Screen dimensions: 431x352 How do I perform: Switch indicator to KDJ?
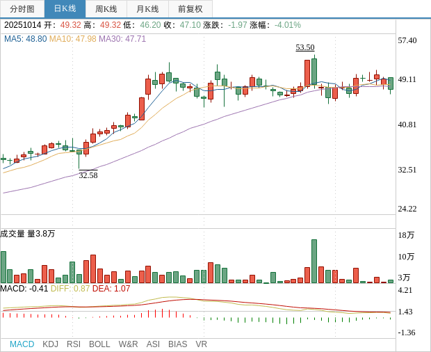[x=50, y=344]
